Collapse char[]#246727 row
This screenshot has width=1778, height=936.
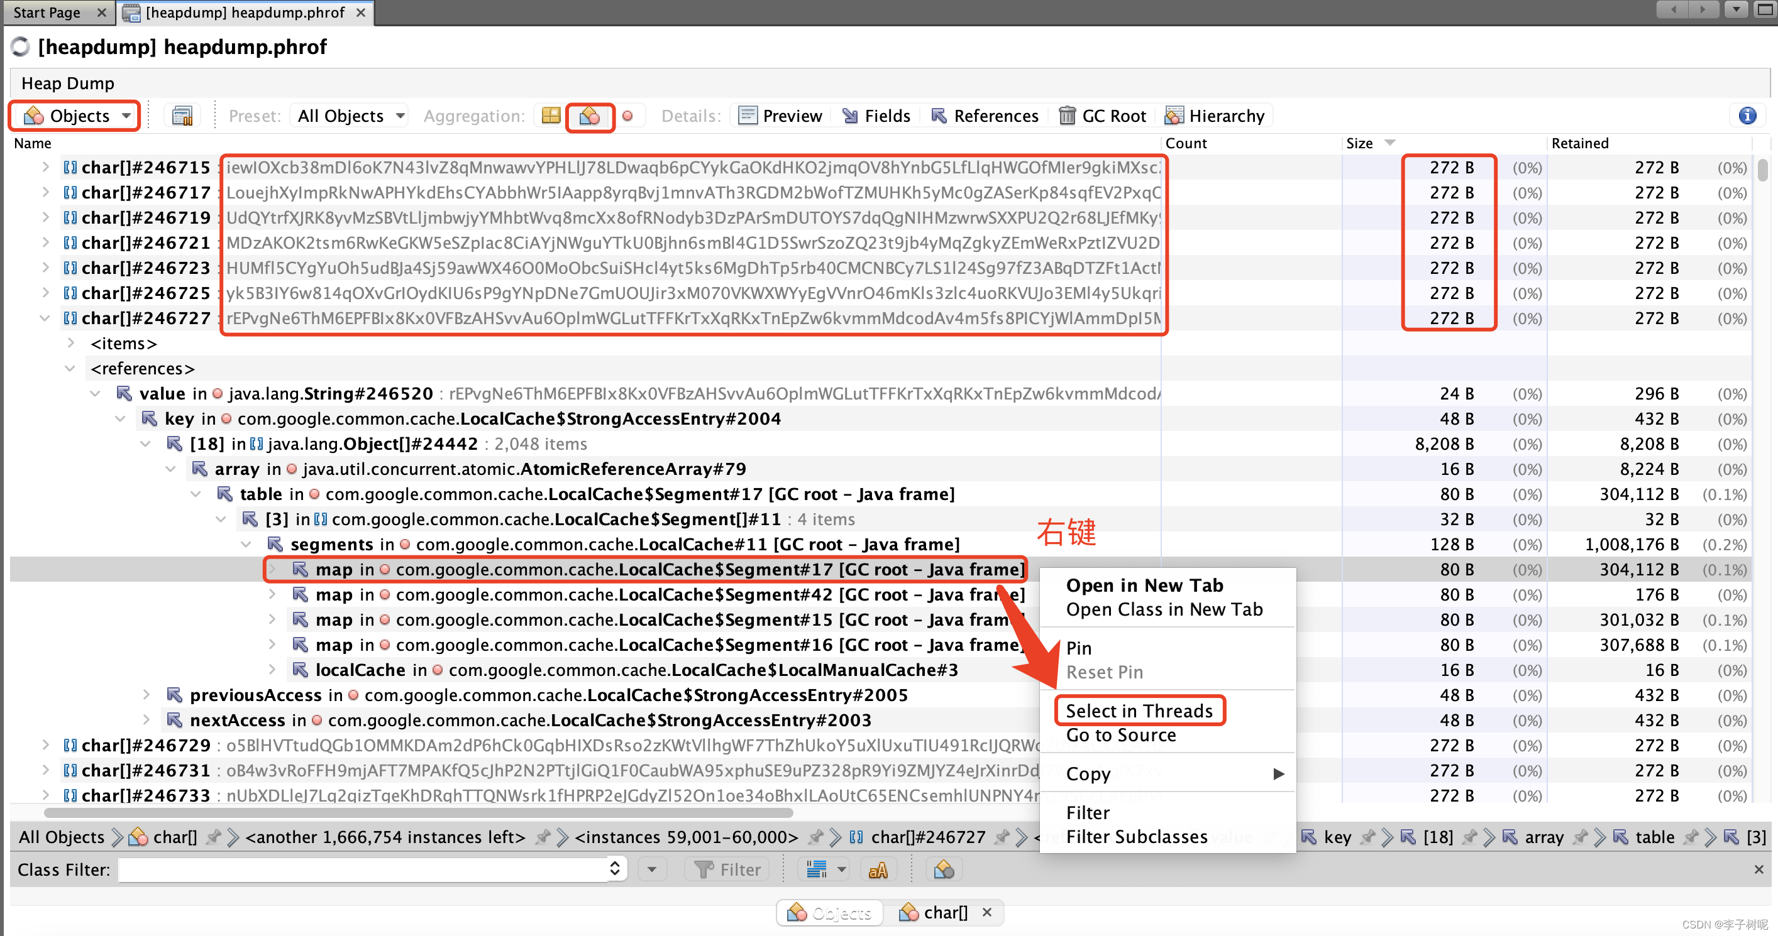click(45, 318)
